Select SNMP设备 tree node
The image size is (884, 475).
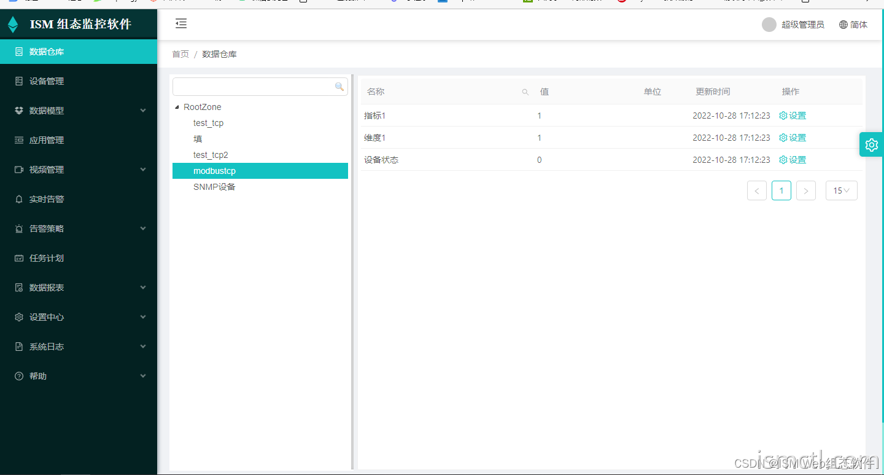tap(214, 187)
